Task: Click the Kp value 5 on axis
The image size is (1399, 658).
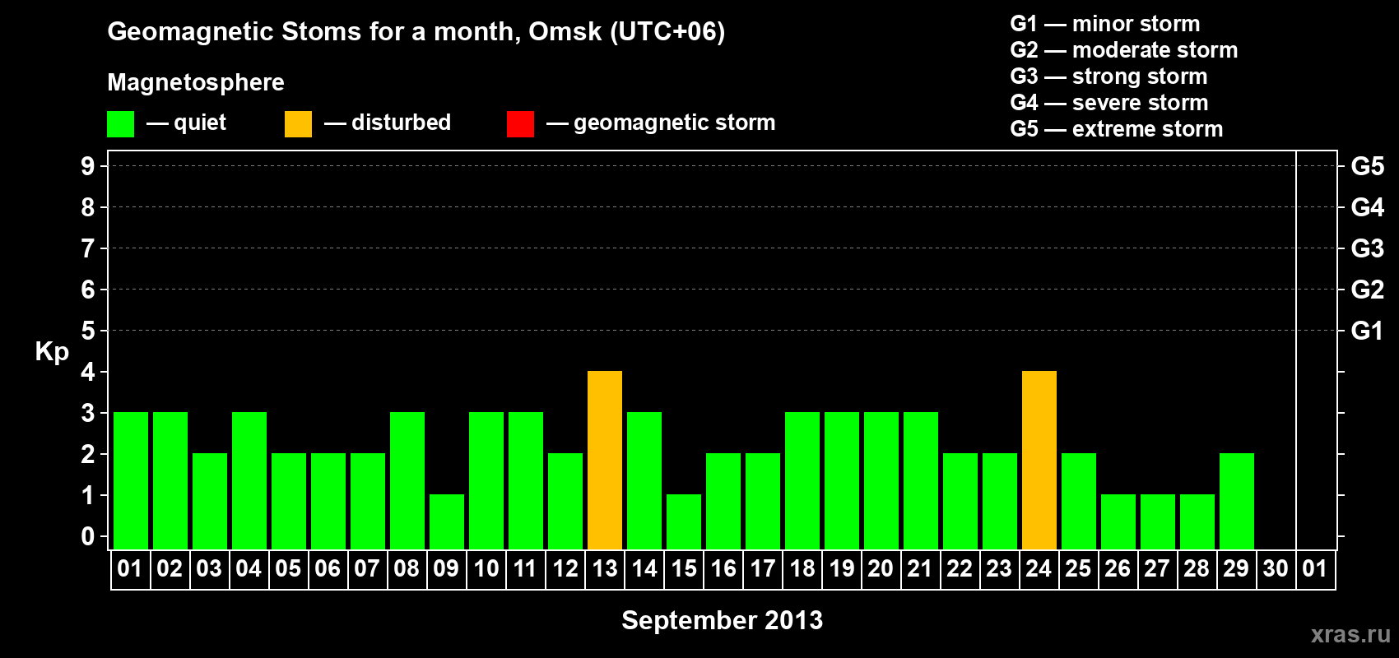Action: pyautogui.click(x=88, y=331)
